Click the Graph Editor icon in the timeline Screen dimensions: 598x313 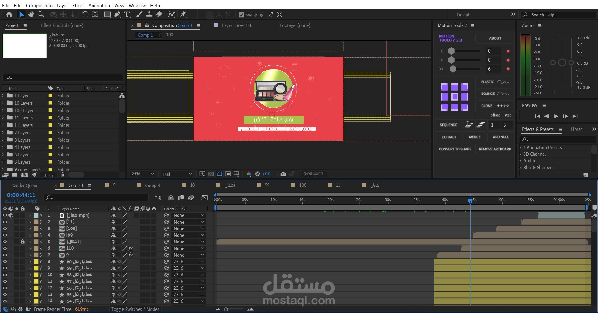[x=204, y=197]
